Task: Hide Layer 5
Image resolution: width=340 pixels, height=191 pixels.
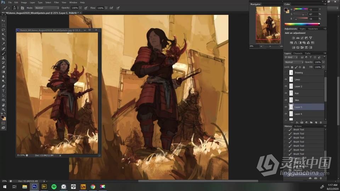Action: tap(286, 107)
